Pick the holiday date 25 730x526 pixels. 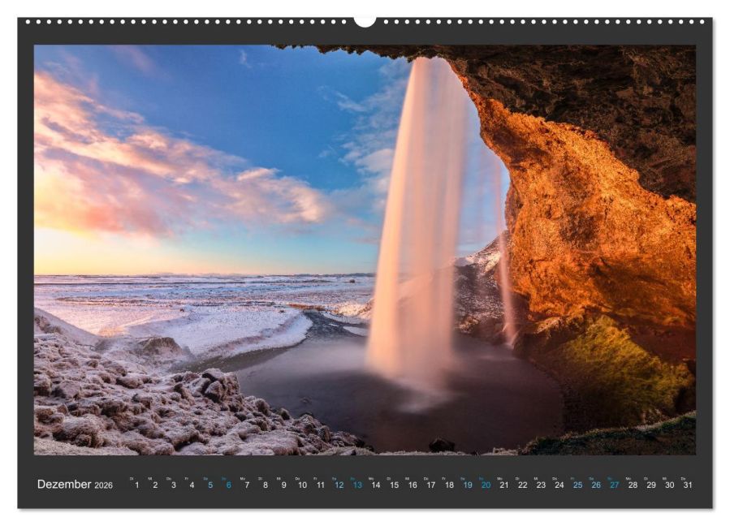pyautogui.click(x=577, y=485)
